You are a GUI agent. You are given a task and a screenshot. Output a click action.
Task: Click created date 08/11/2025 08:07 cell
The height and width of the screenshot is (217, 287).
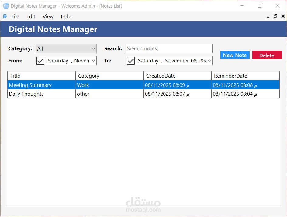click(x=178, y=94)
